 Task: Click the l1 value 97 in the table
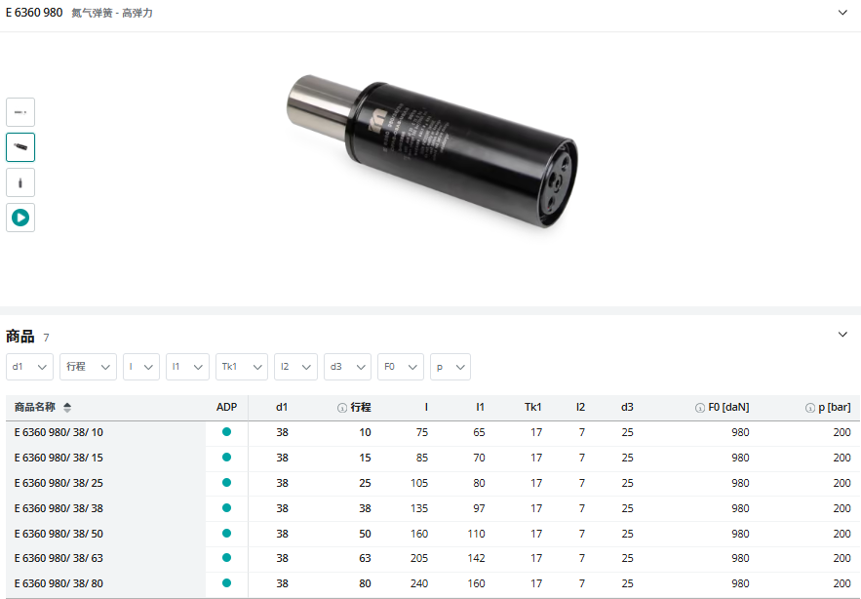(479, 508)
